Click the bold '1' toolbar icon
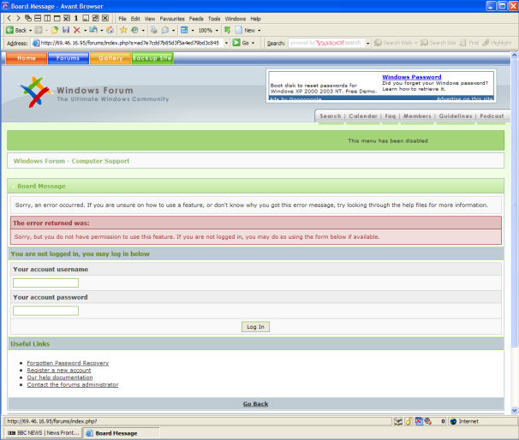 coord(76,18)
